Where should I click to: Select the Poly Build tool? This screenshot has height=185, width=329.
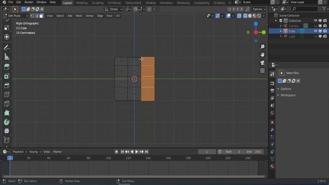click(x=7, y=113)
